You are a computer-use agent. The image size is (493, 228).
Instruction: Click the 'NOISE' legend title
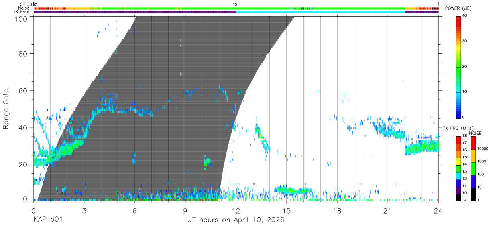pyautogui.click(x=476, y=133)
